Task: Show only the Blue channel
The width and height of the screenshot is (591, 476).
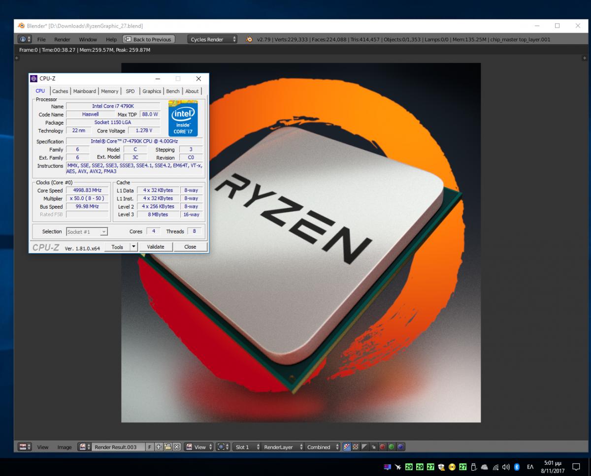Action: tap(400, 447)
